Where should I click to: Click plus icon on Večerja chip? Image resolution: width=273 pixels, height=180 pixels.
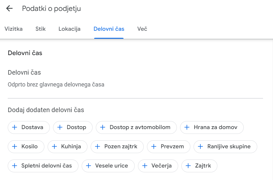145,166
